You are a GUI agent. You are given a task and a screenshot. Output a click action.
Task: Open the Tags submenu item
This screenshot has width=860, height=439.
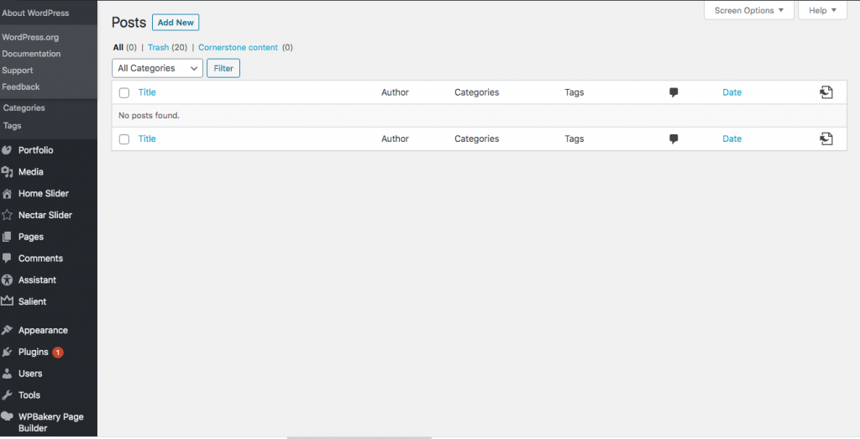click(x=12, y=126)
